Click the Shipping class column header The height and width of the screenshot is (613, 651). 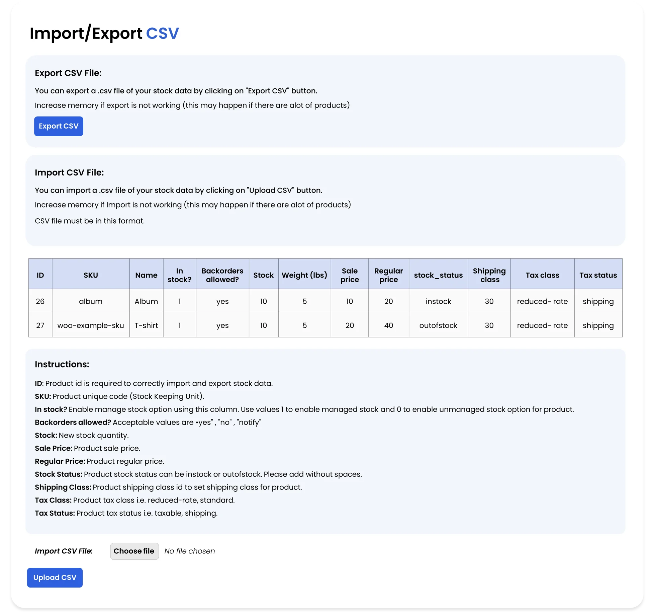pos(489,275)
